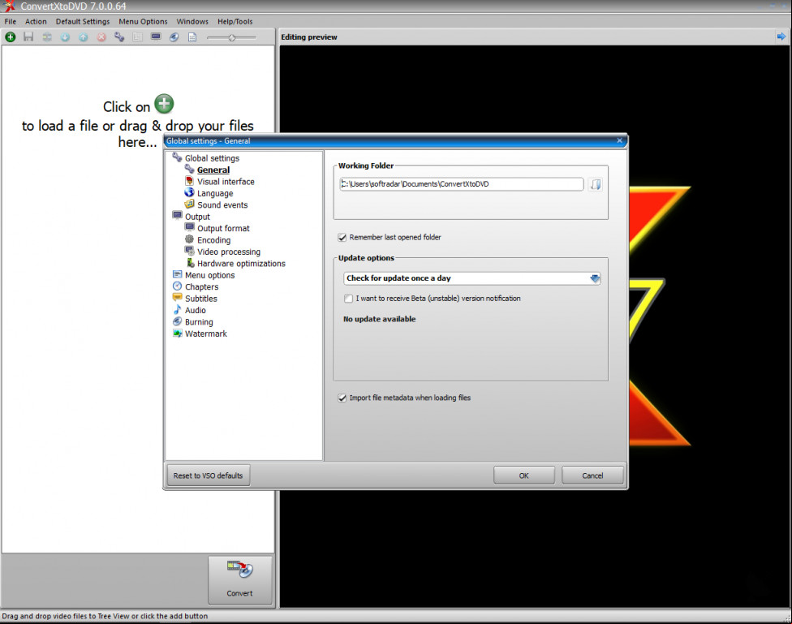Click the red Remove item icon

(101, 37)
